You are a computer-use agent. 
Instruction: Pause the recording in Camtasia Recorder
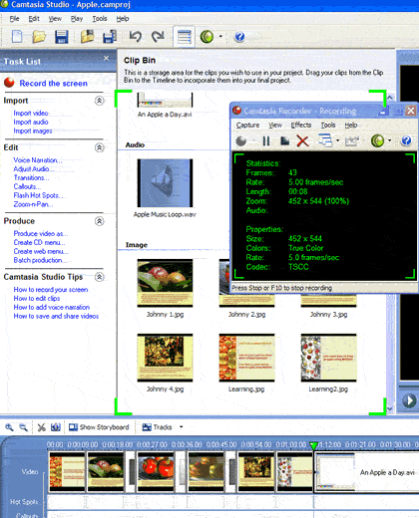(x=266, y=141)
